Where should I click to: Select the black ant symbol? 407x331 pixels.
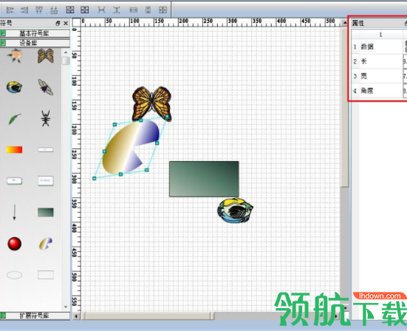(x=46, y=118)
